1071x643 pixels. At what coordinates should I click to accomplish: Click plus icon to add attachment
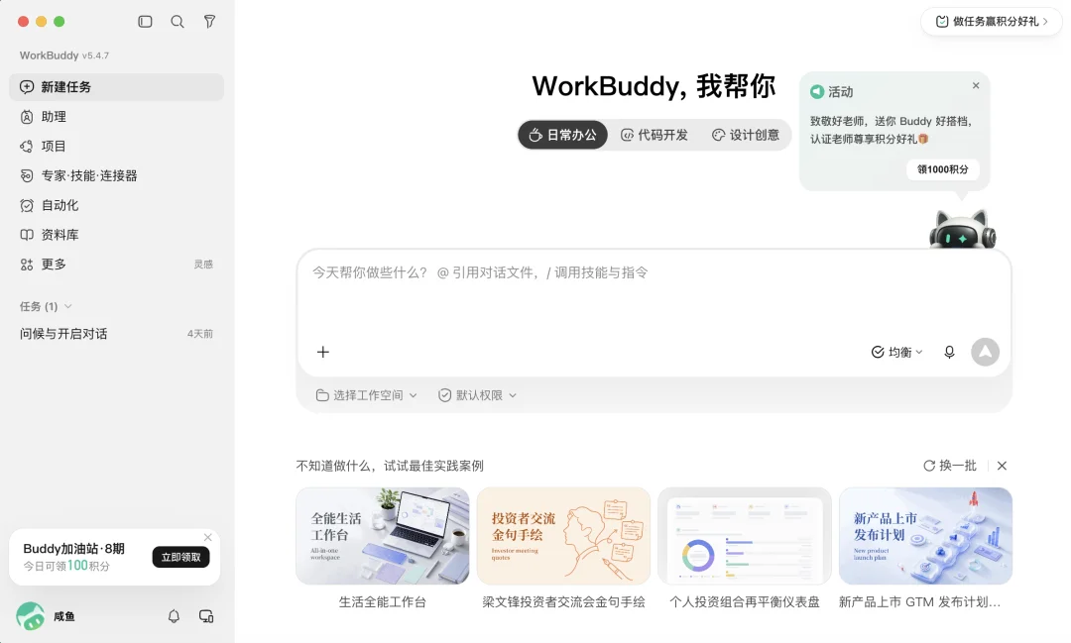point(323,352)
